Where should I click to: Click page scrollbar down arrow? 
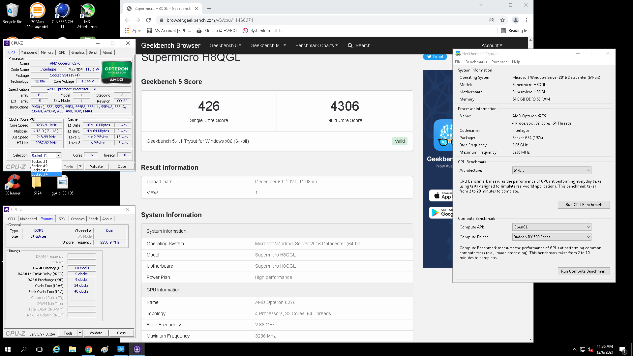pos(530,339)
